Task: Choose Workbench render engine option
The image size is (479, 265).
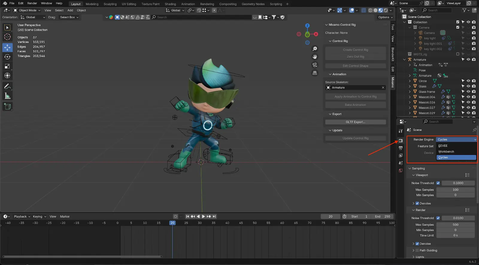Action: (x=456, y=152)
